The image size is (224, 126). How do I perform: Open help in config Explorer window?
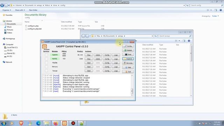pos(221,10)
